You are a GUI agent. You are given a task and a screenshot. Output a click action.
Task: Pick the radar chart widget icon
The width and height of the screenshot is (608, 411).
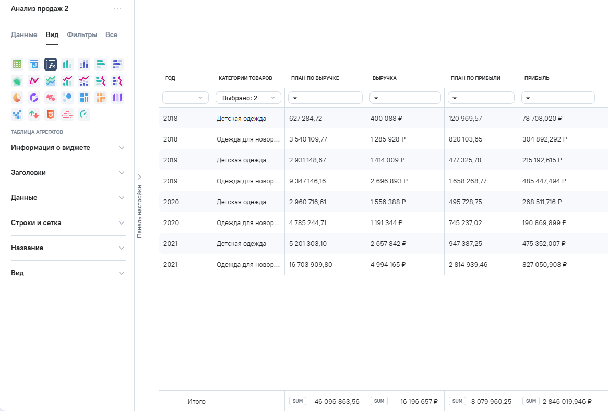[x=17, y=81]
